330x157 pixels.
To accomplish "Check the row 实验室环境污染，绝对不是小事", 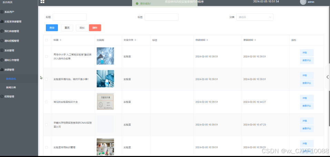I will tap(47, 79).
